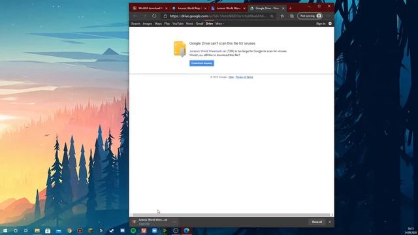Click the browser back arrow

point(135,16)
